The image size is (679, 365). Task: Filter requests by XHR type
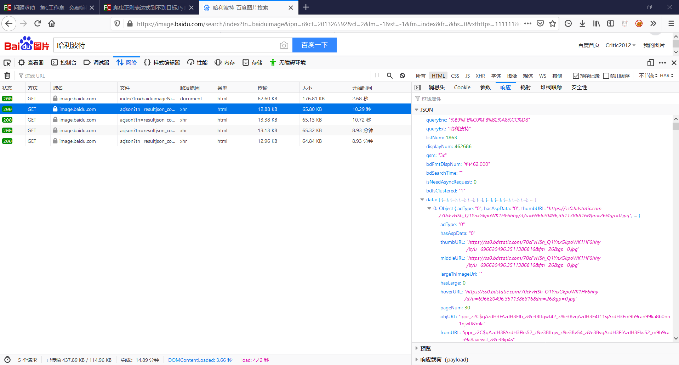(480, 76)
